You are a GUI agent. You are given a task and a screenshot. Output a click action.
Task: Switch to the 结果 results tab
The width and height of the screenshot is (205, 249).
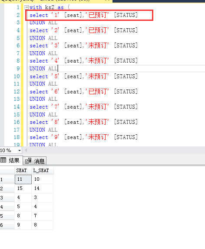point(11,160)
